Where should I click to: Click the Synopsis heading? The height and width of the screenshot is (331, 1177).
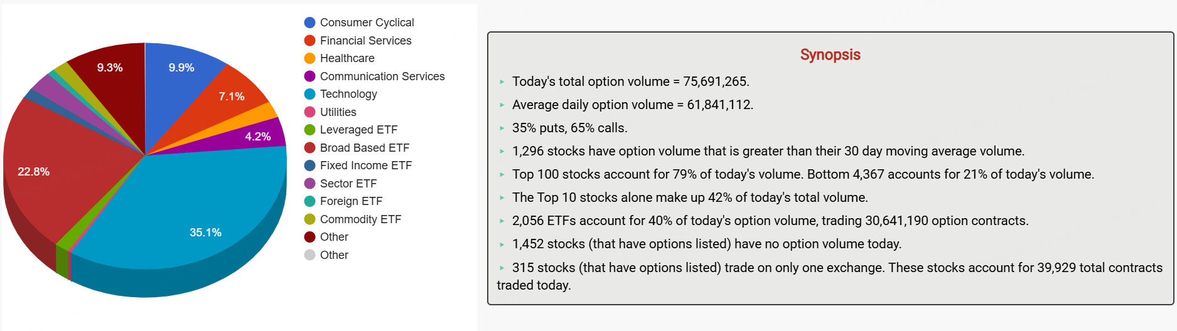[830, 55]
